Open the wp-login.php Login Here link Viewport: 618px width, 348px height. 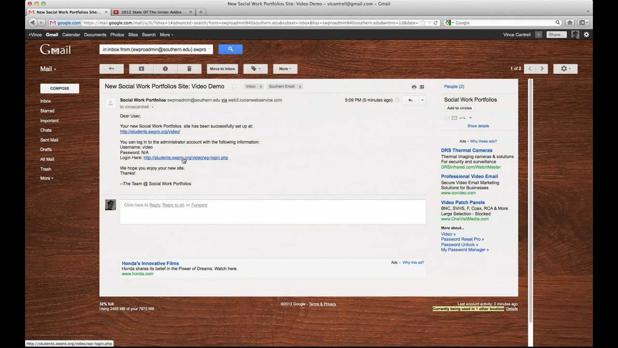click(x=185, y=158)
